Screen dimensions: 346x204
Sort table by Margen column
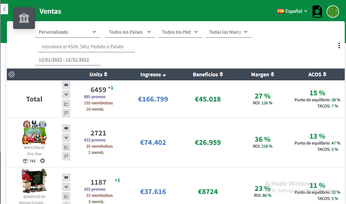(x=263, y=74)
